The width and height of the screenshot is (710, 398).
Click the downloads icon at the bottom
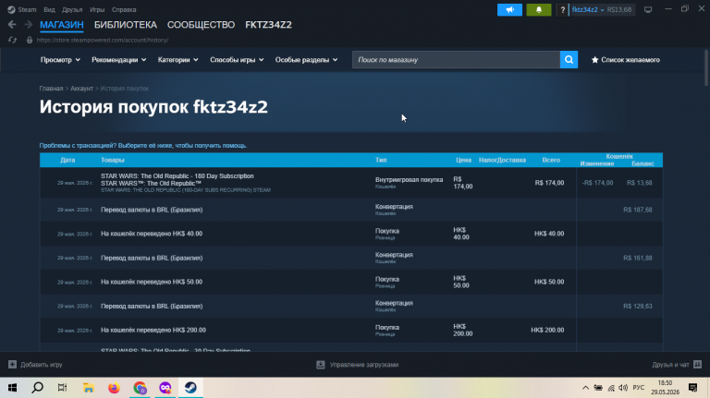pos(321,365)
